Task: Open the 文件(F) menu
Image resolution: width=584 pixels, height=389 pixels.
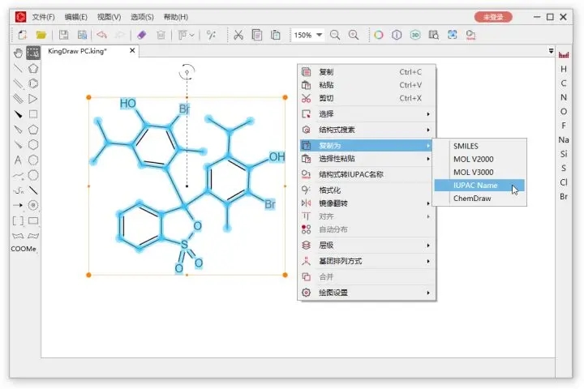Action: (43, 16)
